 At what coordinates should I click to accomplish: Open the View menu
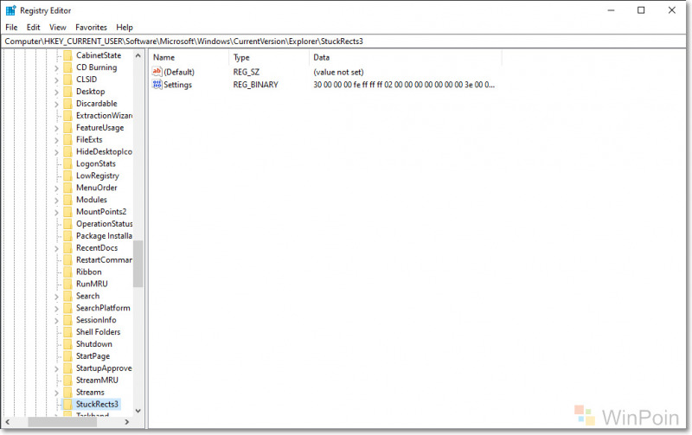[57, 28]
